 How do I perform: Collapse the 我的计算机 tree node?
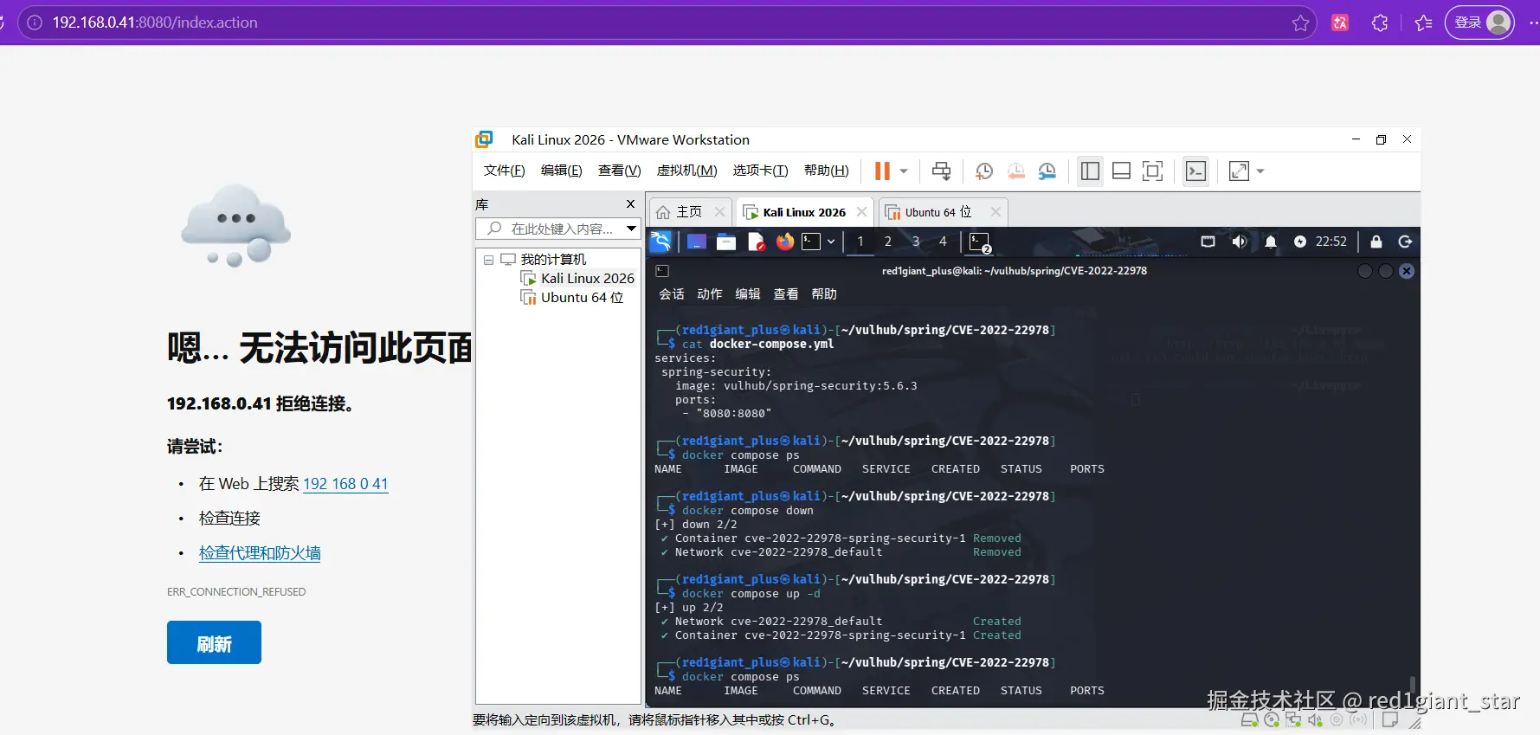point(488,260)
